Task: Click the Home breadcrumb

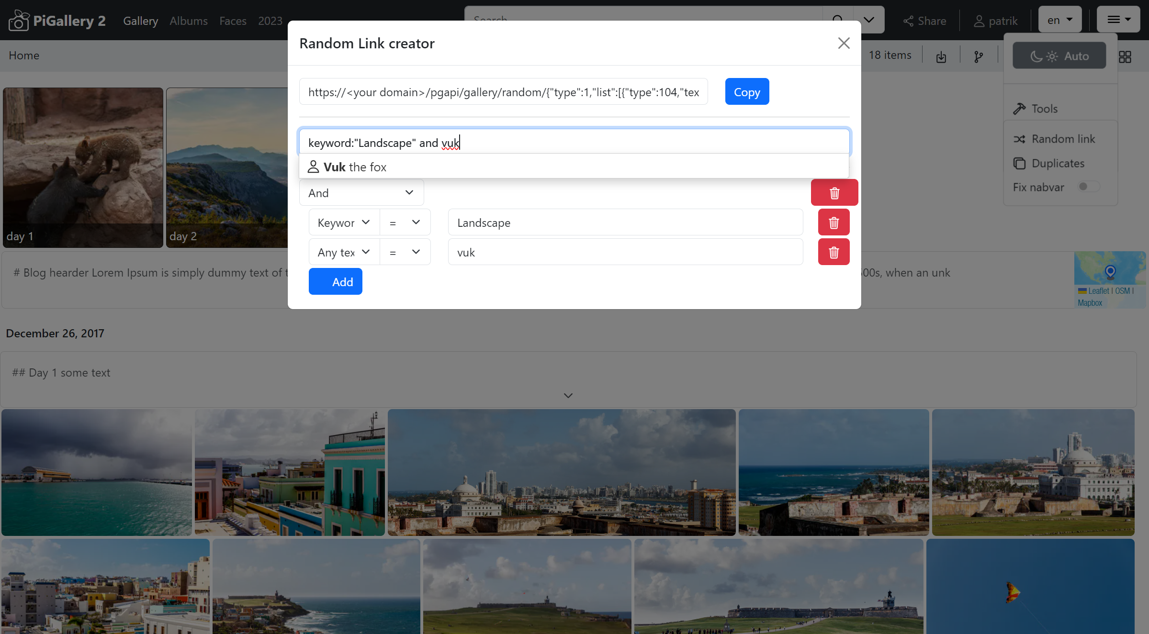Action: [x=24, y=56]
